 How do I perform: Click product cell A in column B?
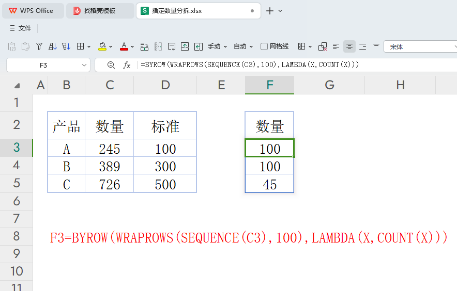click(x=67, y=148)
